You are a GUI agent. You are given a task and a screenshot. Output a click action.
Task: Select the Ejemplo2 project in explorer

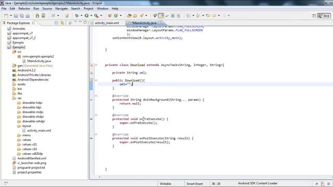pyautogui.click(x=19, y=47)
